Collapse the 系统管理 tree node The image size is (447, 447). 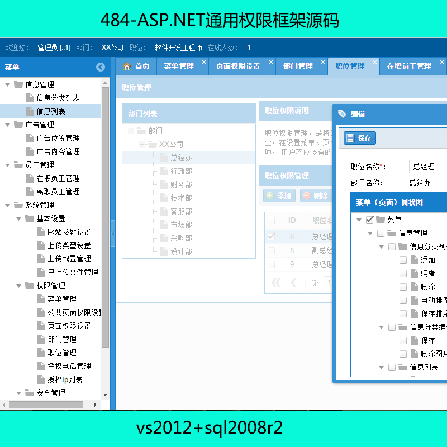8,205
